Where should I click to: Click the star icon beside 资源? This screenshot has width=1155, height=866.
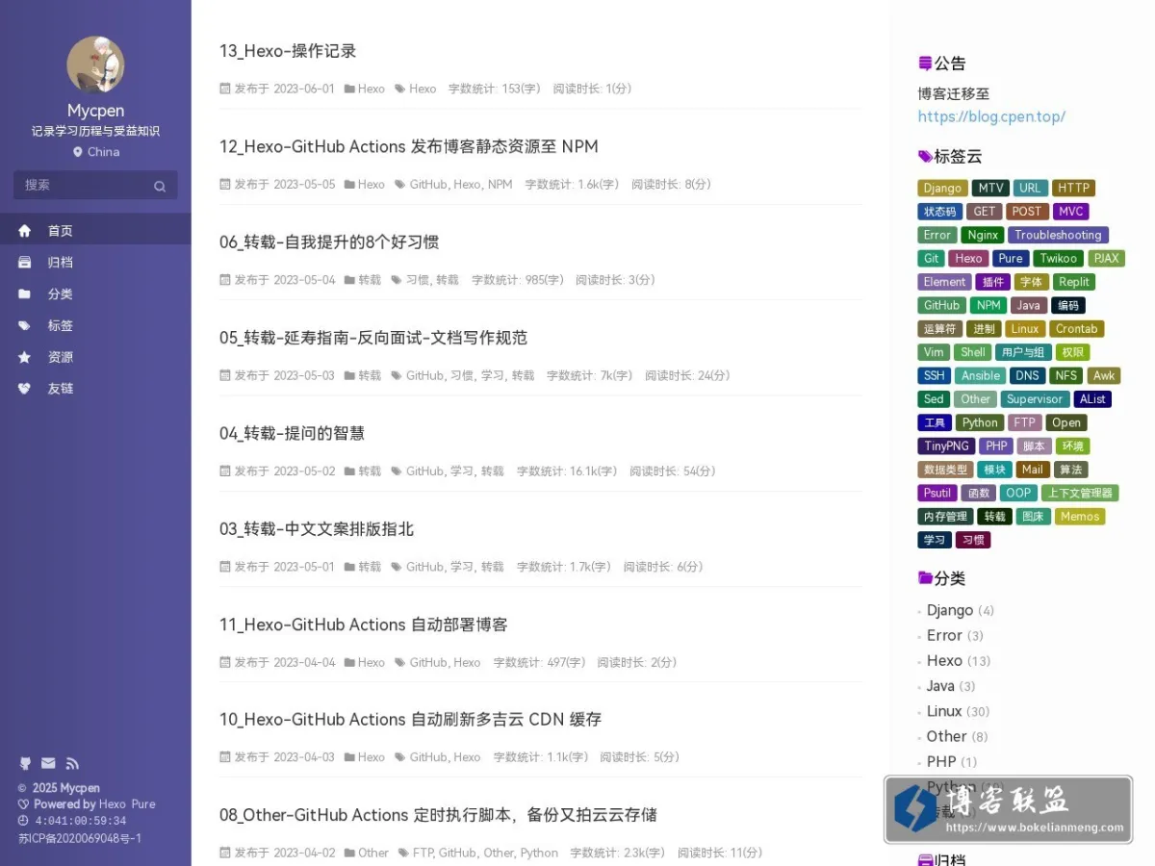(25, 357)
